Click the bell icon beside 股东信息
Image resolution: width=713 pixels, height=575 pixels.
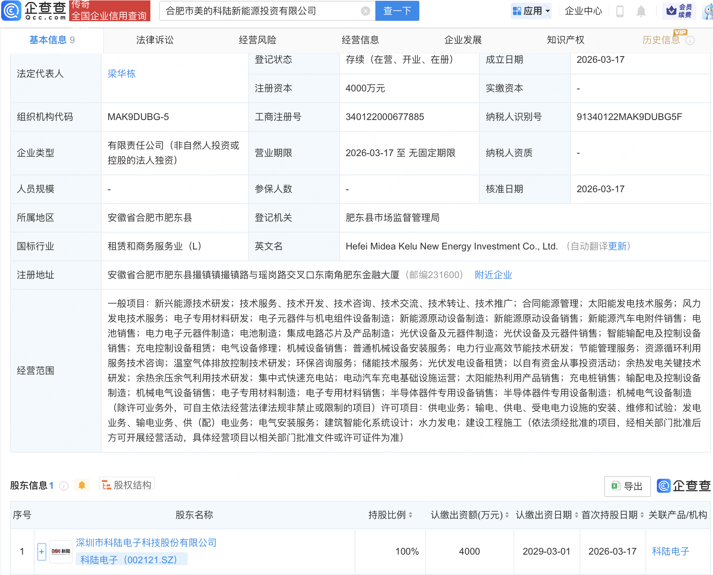coord(82,485)
